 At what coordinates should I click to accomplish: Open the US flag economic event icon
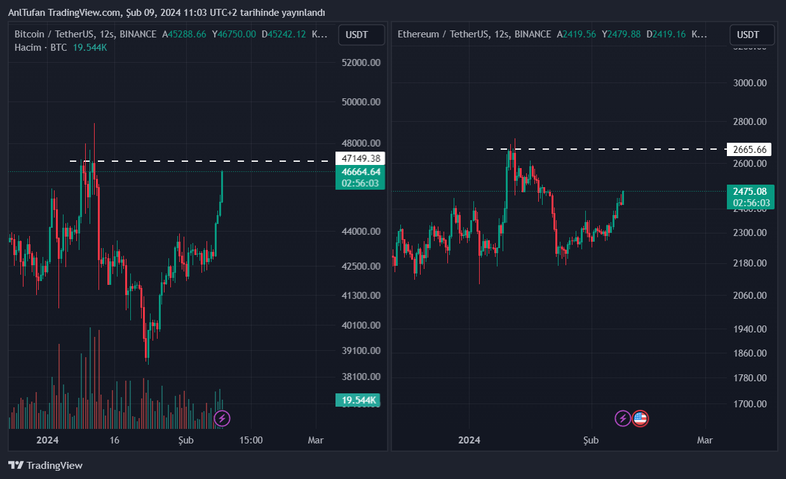(640, 418)
